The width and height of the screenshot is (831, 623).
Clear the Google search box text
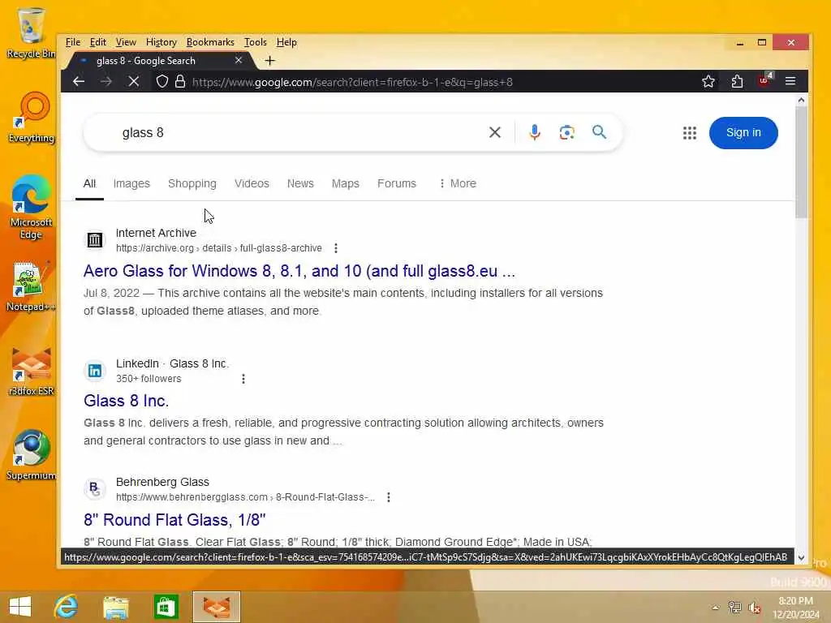pos(494,132)
